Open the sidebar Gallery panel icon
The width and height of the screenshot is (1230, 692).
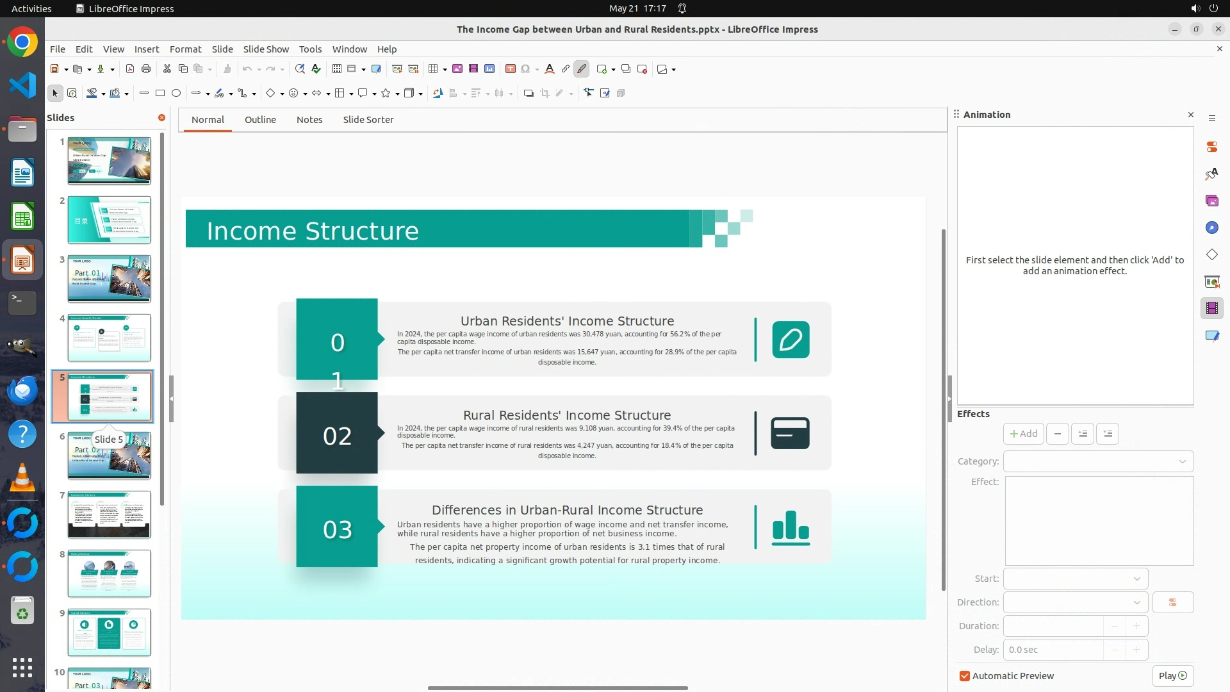[x=1211, y=201]
